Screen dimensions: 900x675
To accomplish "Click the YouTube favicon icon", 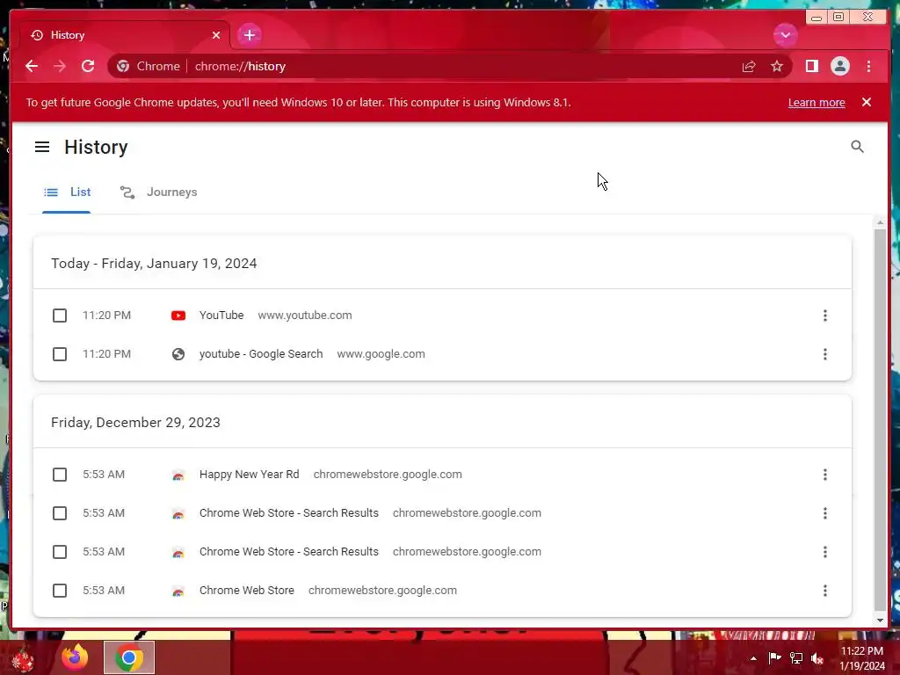I will (178, 316).
